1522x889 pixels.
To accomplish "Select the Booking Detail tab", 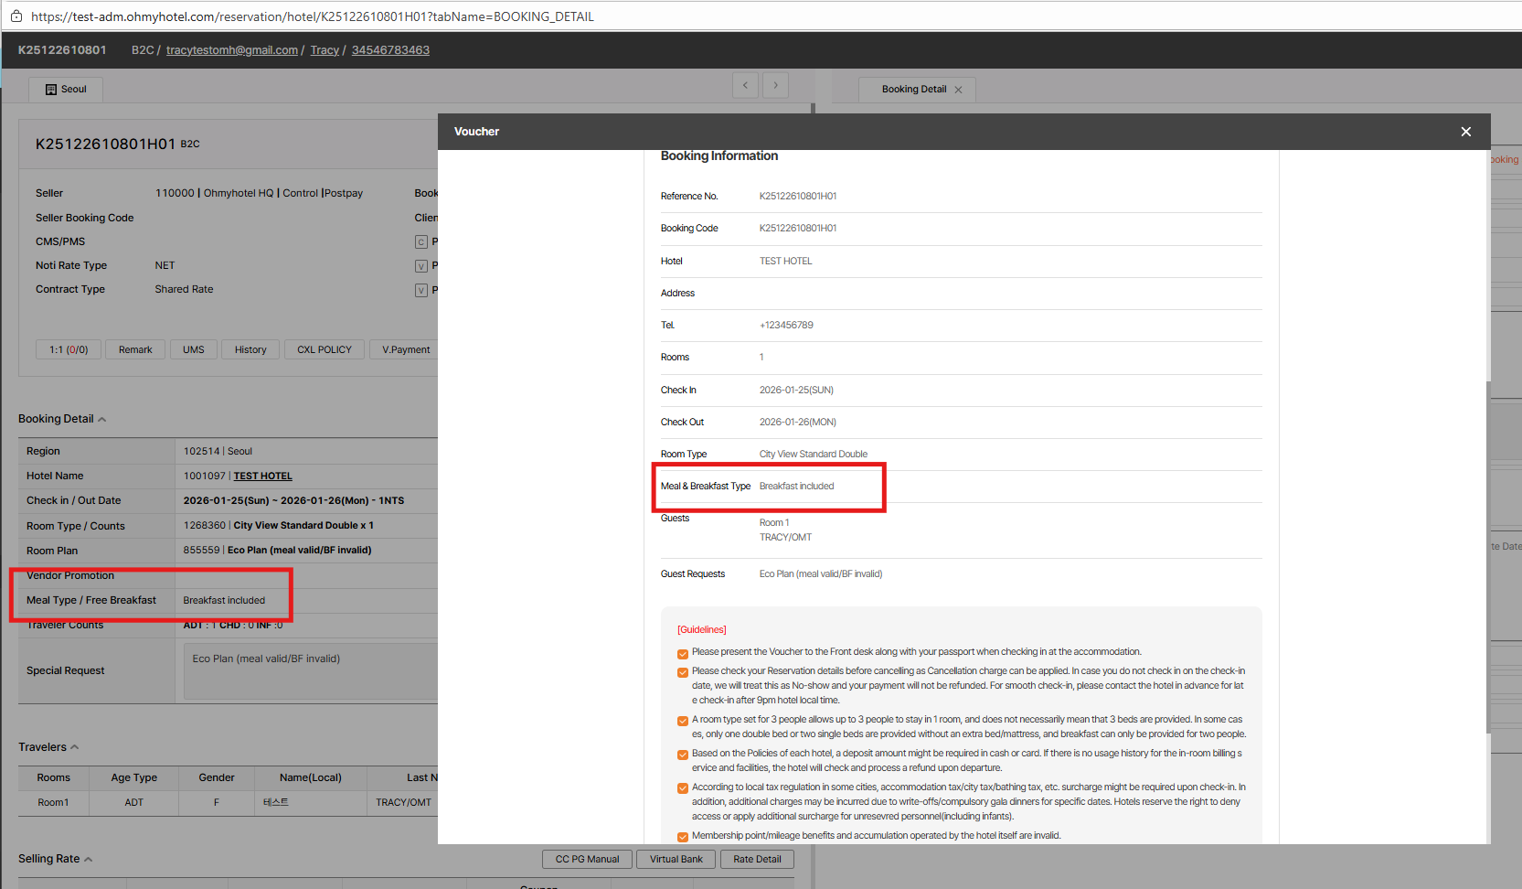I will [913, 90].
